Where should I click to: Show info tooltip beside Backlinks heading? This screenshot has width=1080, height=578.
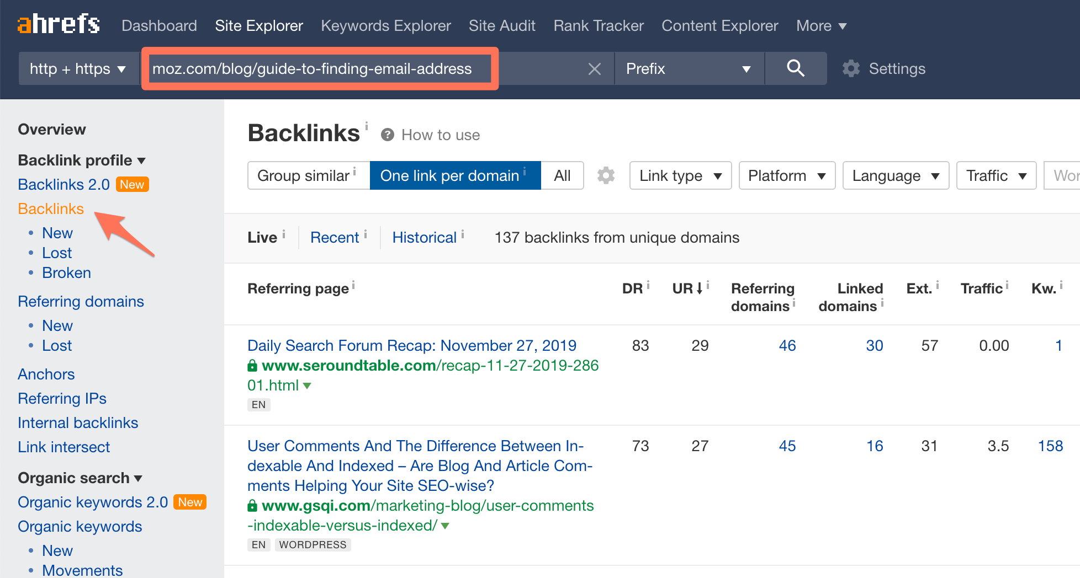point(367,126)
